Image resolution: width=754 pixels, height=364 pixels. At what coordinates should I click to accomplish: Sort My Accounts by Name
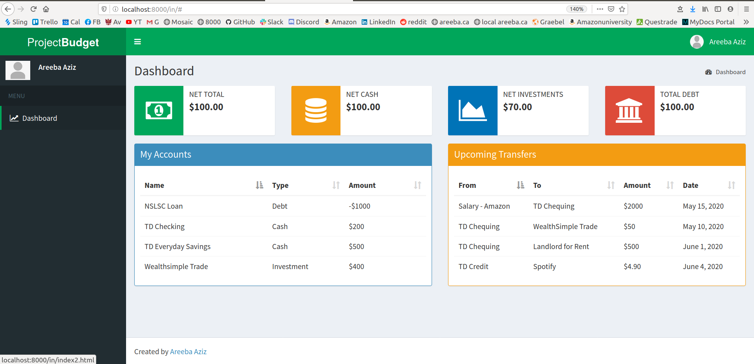[x=204, y=185]
